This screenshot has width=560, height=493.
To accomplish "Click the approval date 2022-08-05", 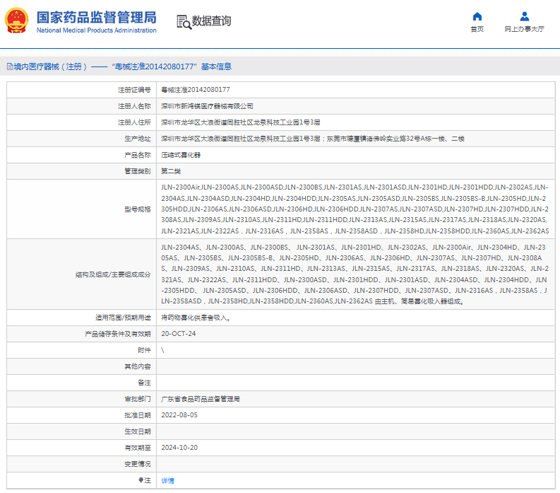I will pos(179,415).
